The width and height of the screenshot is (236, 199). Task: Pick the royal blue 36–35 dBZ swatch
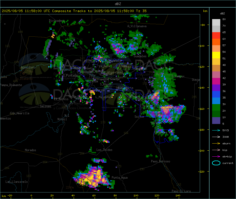216,94
